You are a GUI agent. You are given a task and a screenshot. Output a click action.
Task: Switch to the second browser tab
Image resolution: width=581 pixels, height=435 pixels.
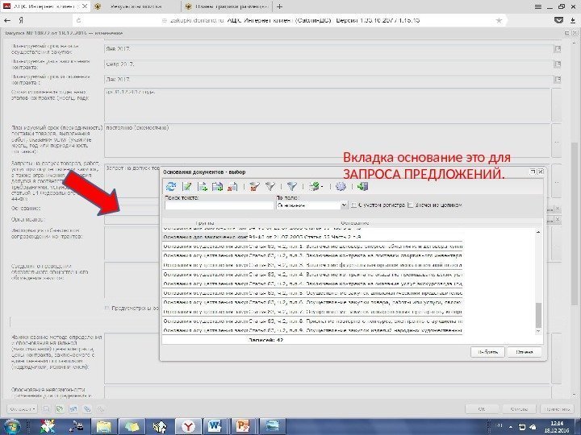[x=136, y=6]
